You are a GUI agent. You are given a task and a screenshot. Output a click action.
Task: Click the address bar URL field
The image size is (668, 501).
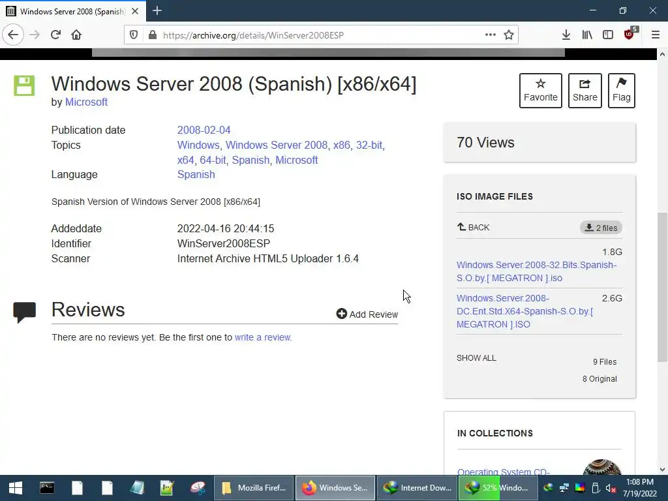[321, 35]
